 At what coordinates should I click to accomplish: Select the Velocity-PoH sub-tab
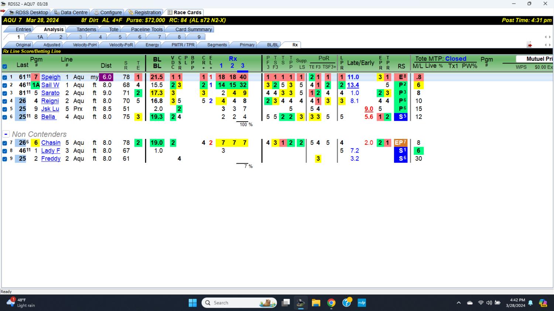click(85, 45)
